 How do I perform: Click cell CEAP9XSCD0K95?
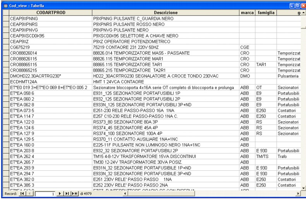(51, 36)
